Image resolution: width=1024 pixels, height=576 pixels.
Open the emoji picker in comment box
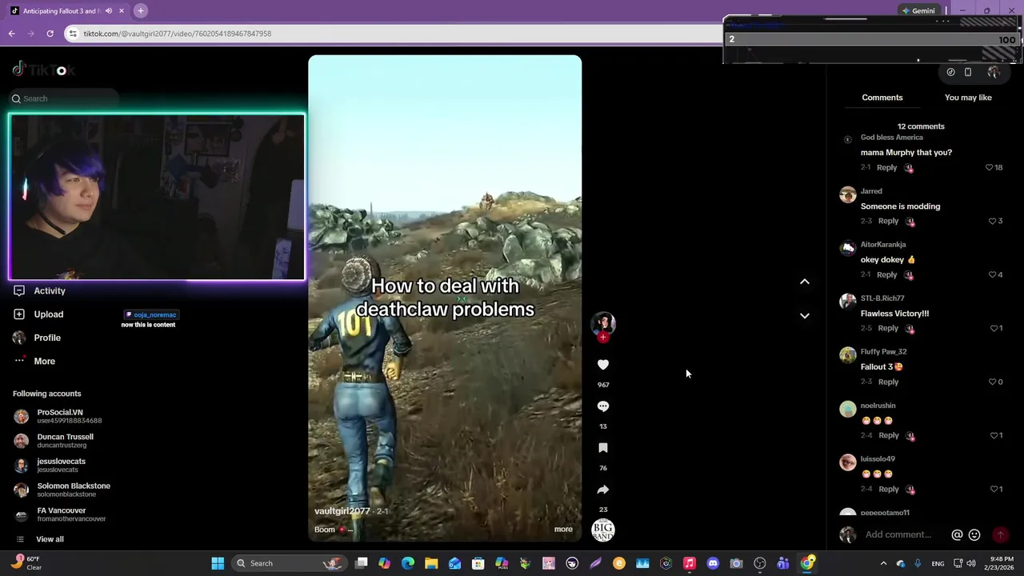click(x=974, y=535)
